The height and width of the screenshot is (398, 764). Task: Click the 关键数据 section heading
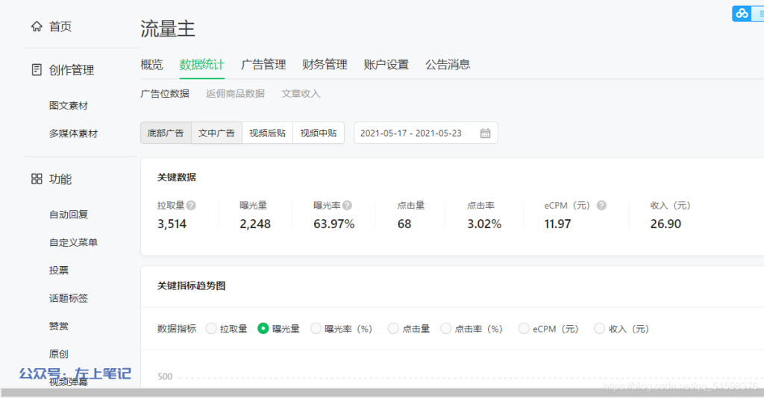point(176,177)
